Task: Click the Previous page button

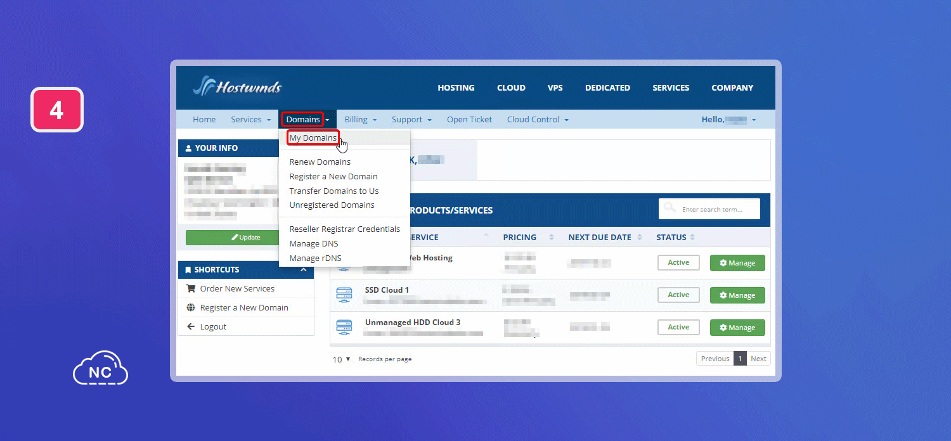Action: point(715,359)
